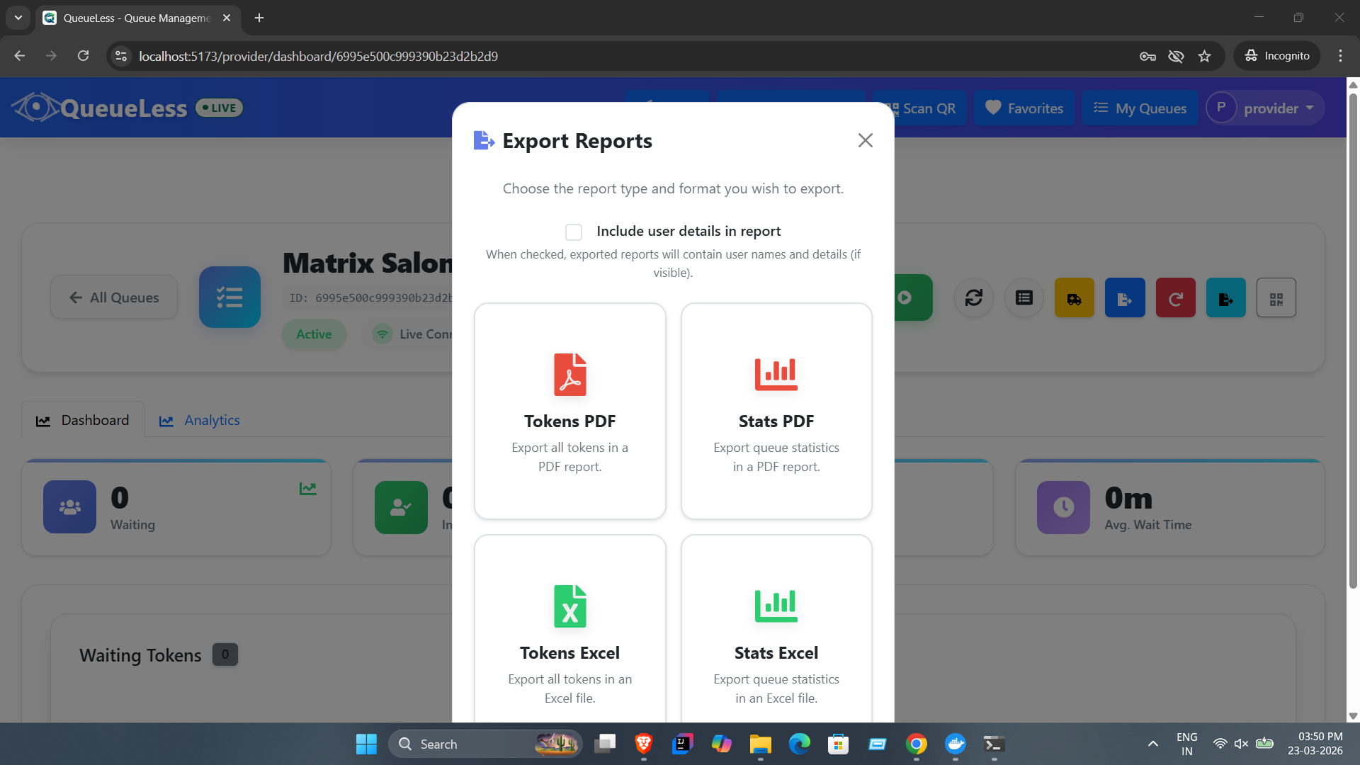This screenshot has height=765, width=1360.
Task: Close the Export Reports dialog
Action: pos(865,140)
